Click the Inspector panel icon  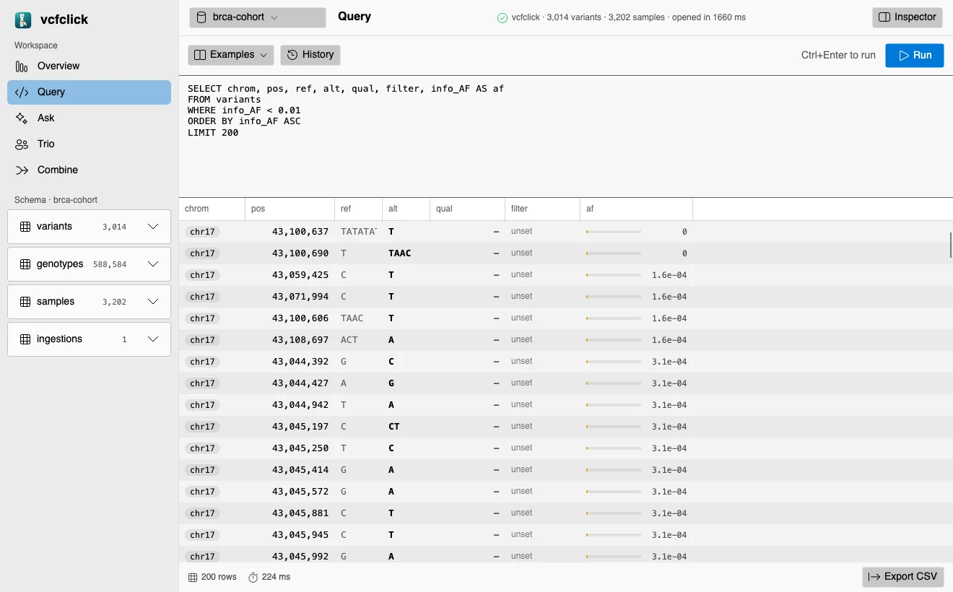(x=884, y=17)
